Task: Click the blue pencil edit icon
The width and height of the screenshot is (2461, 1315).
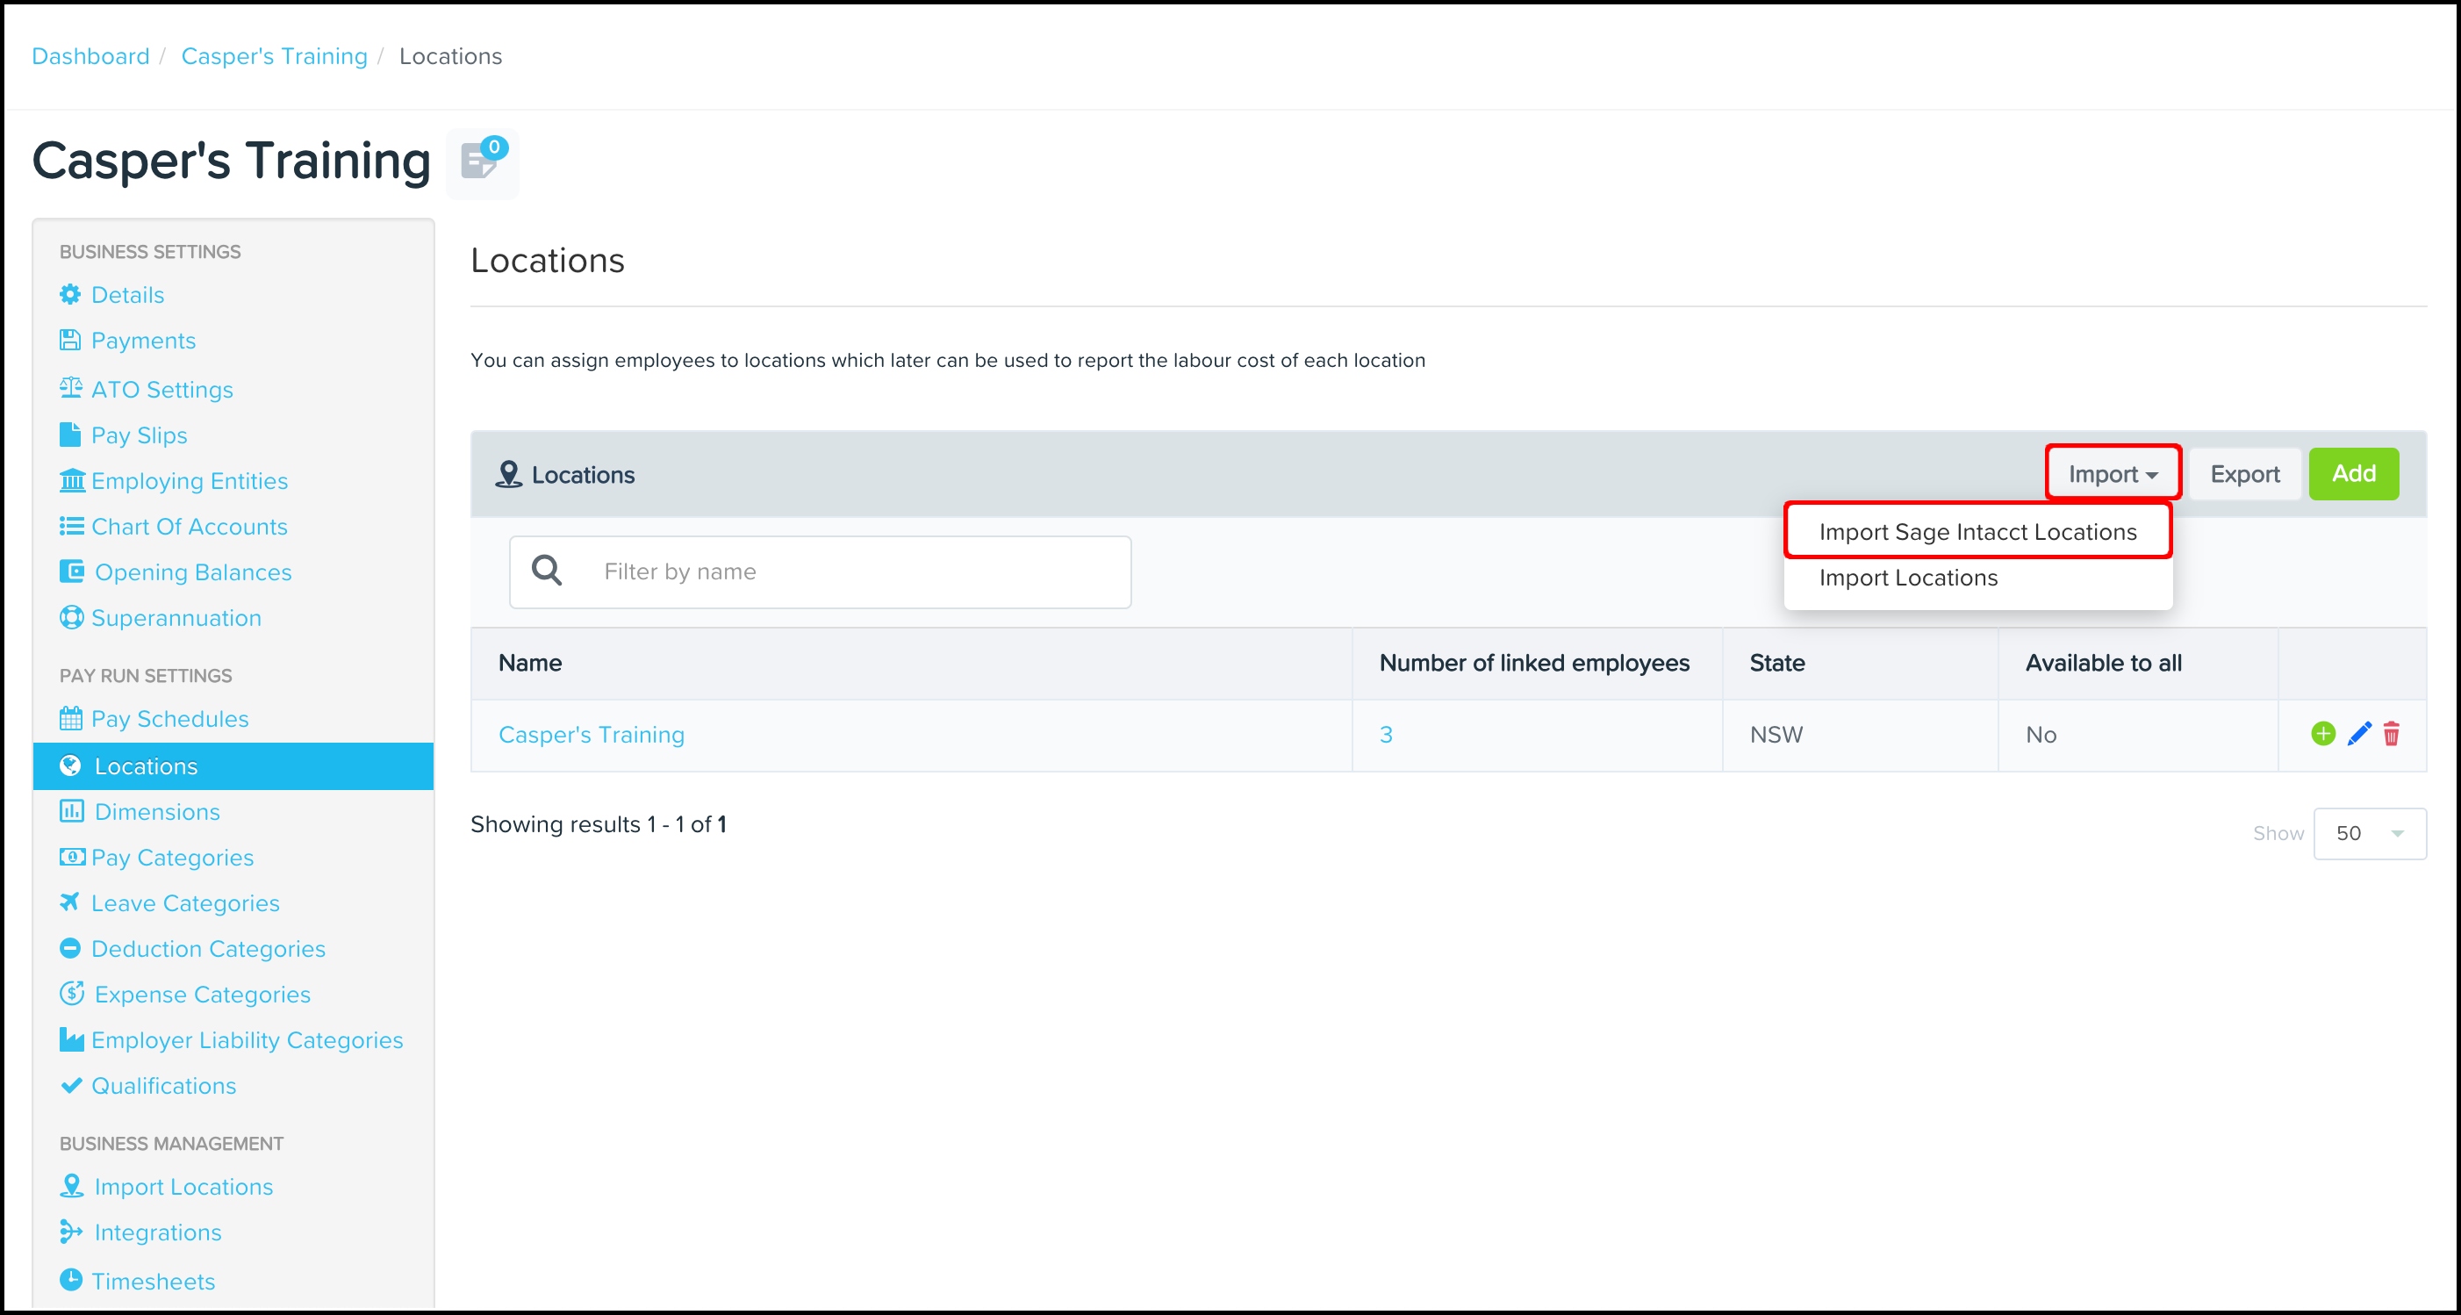Action: click(2359, 734)
